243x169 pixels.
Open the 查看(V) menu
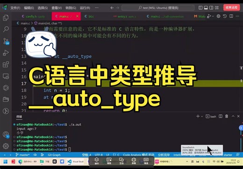(x=57, y=8)
